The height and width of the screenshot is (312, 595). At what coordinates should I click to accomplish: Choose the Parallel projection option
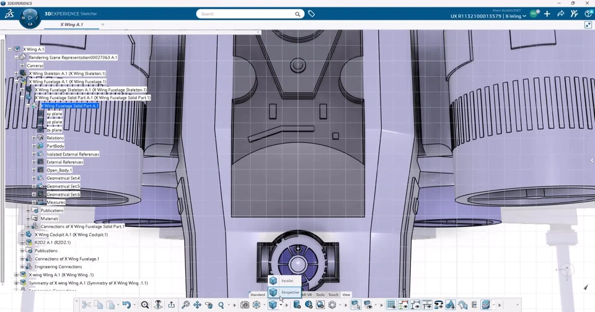coord(284,281)
